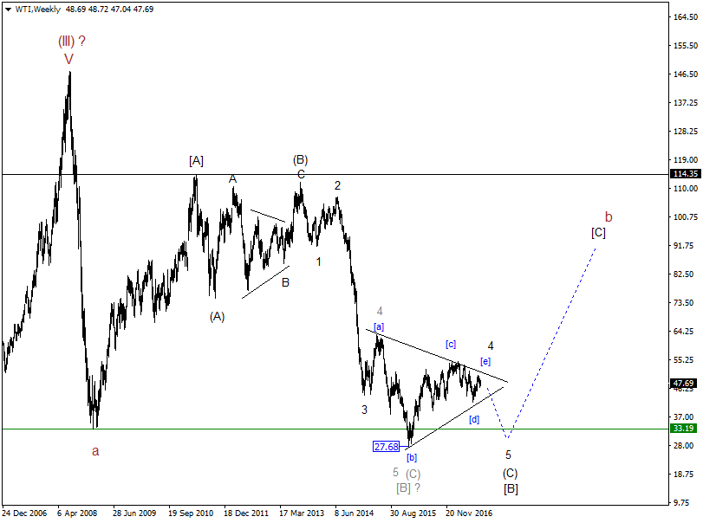This screenshot has width=703, height=523.
Task: Select the green [C] wave projection label
Action: click(599, 232)
